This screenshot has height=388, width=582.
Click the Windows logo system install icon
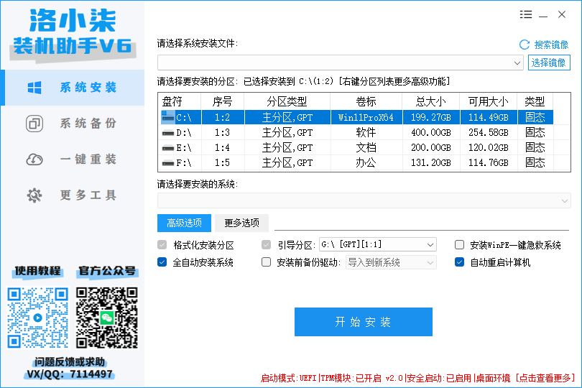point(34,88)
